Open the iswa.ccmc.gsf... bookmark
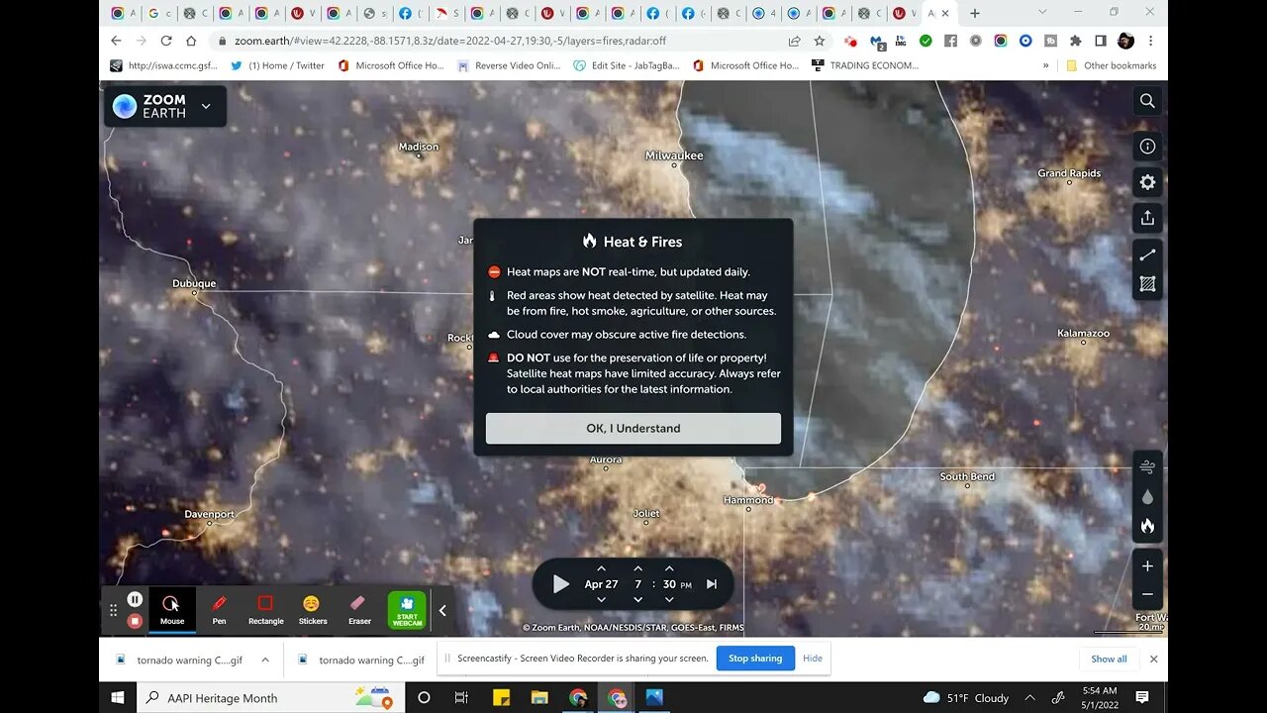Screen dimensions: 1267x713 (x=164, y=65)
